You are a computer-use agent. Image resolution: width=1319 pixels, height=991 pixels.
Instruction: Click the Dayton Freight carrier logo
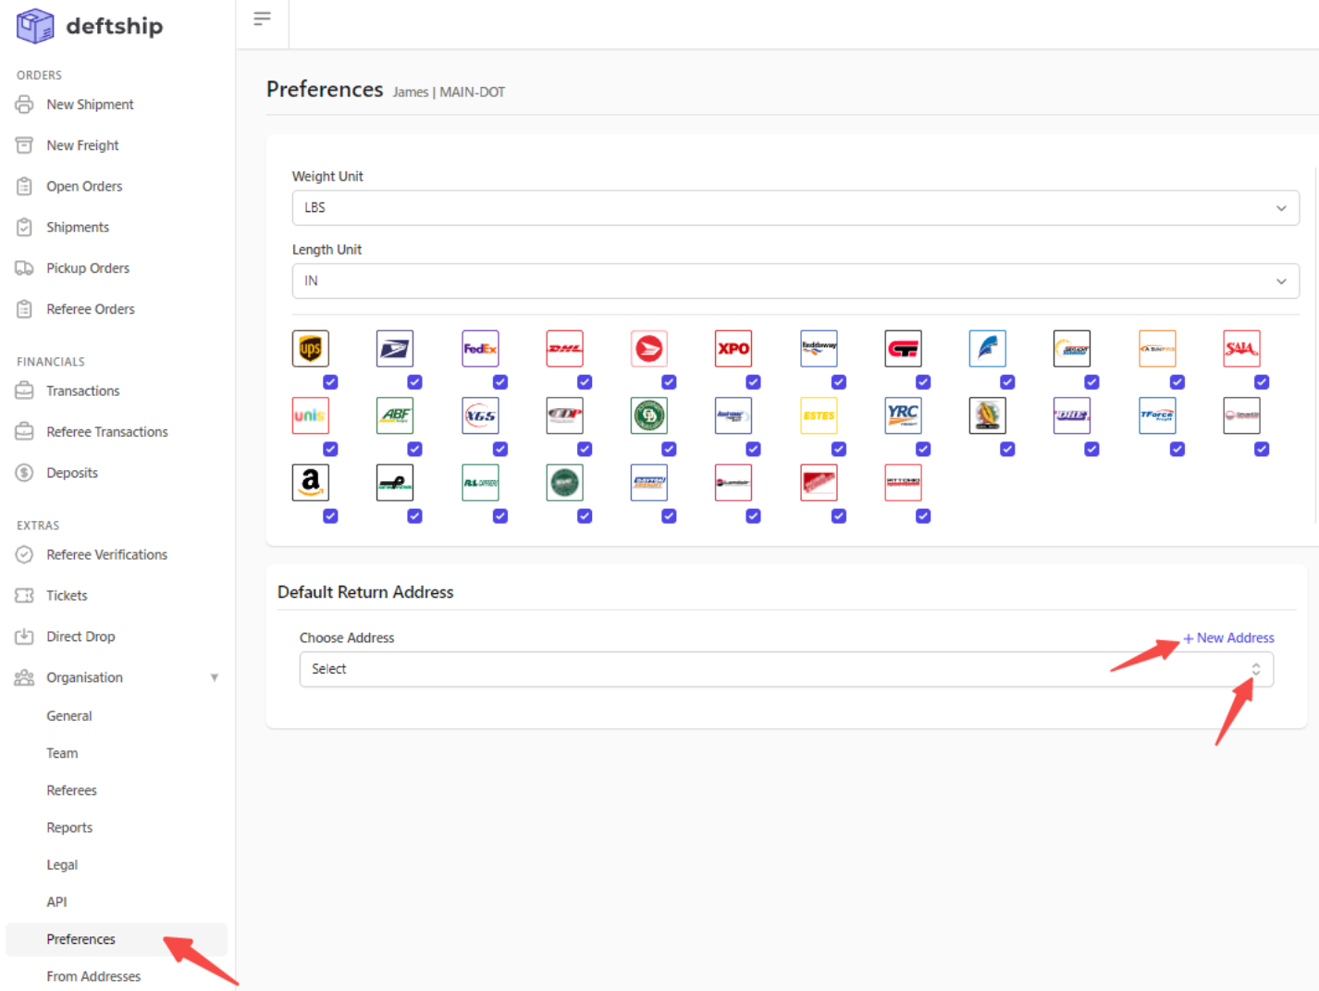(x=649, y=482)
